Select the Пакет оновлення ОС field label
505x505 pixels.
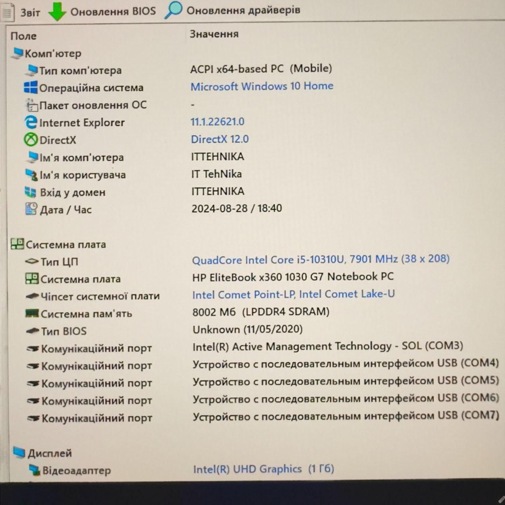pos(93,105)
